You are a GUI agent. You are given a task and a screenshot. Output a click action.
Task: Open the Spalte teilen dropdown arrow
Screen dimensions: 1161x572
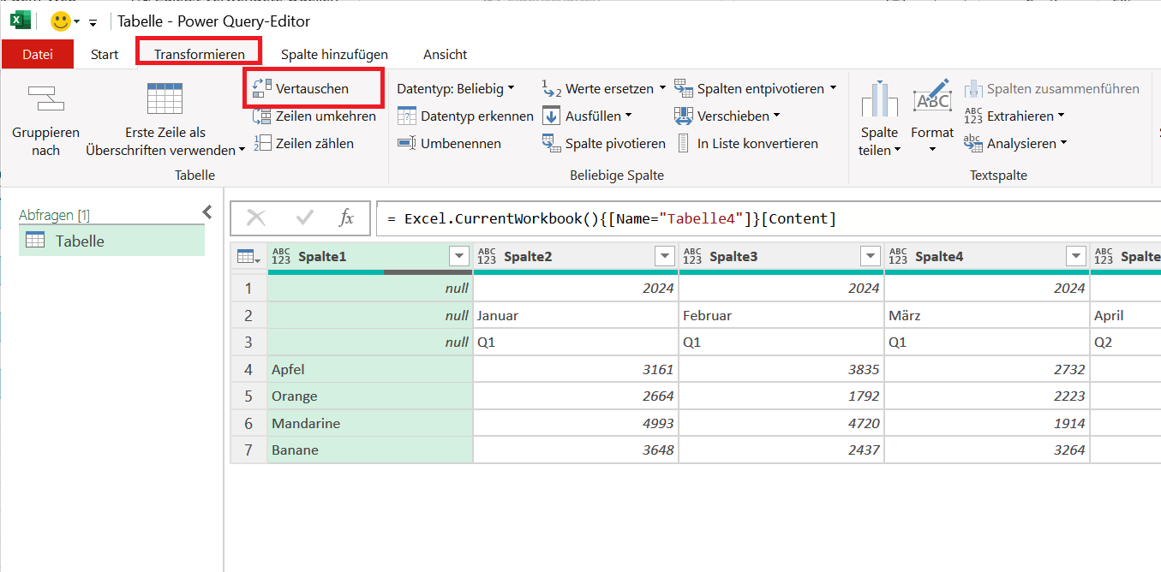(898, 151)
